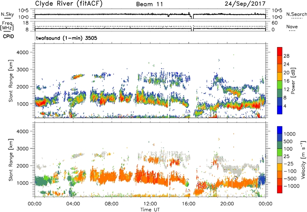
Task: Pick the bottom red segment of Velocity color bar
Action: (x=280, y=189)
